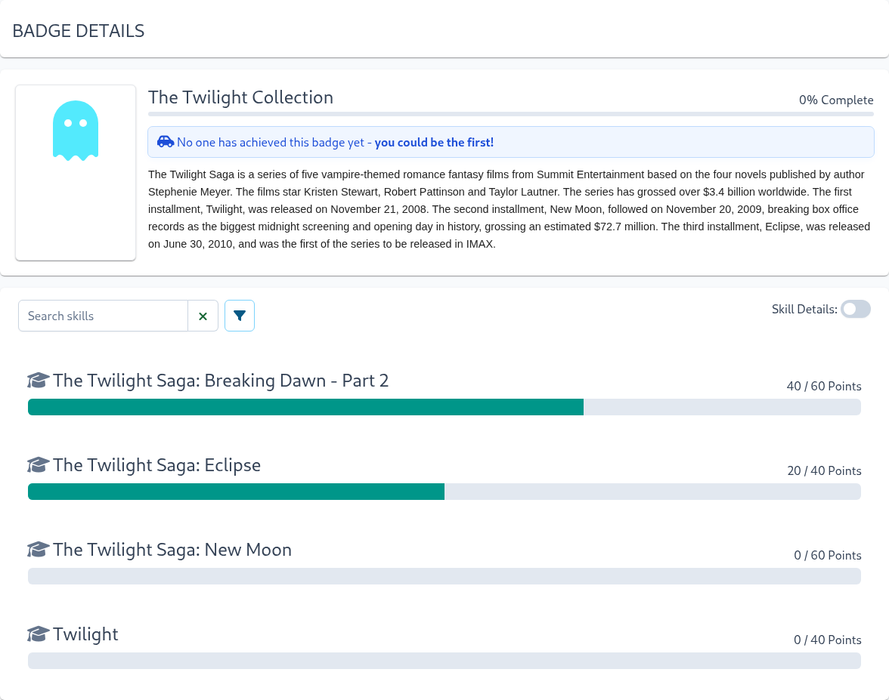Click the '40 / 60 Points' value
Image resolution: width=889 pixels, height=700 pixels.
[x=824, y=387]
